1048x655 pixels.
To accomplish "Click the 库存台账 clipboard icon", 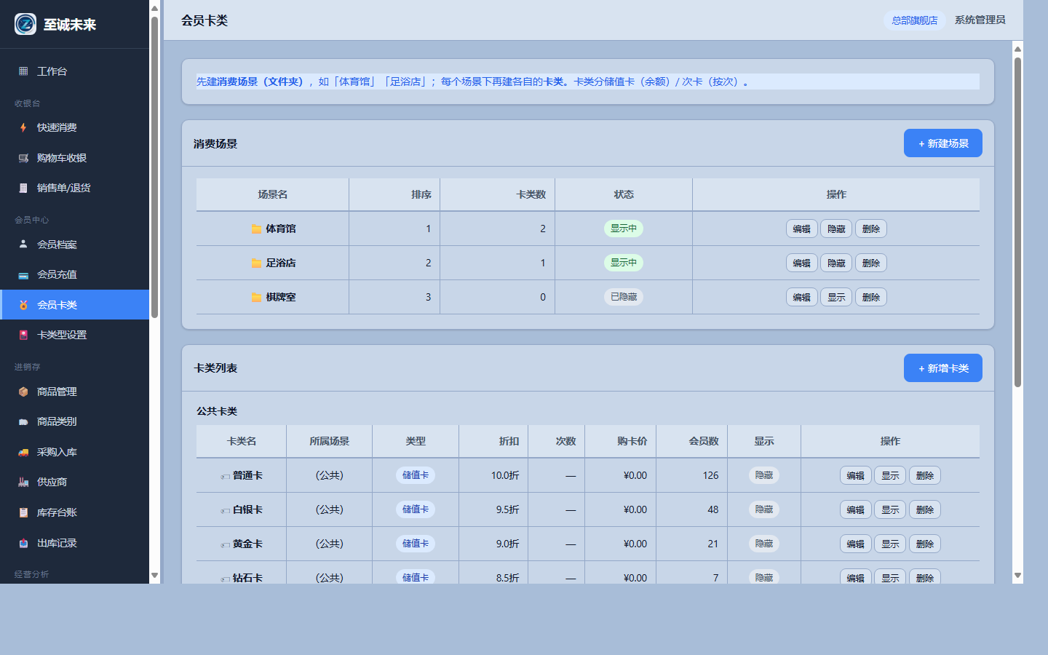I will point(23,512).
